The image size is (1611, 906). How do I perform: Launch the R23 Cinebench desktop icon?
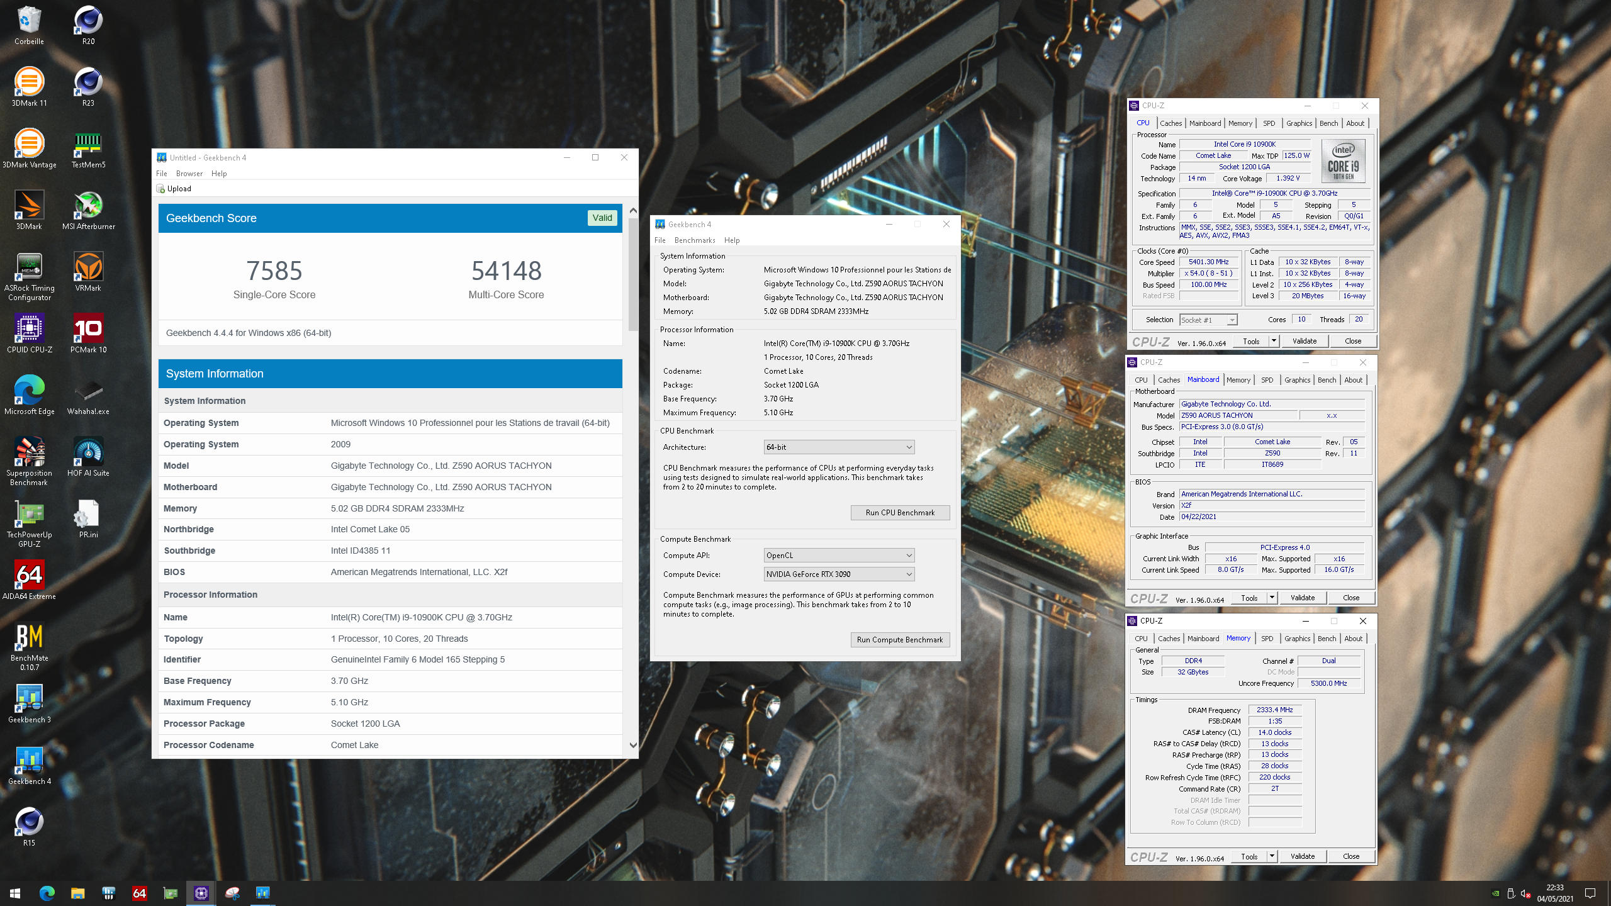coord(88,87)
